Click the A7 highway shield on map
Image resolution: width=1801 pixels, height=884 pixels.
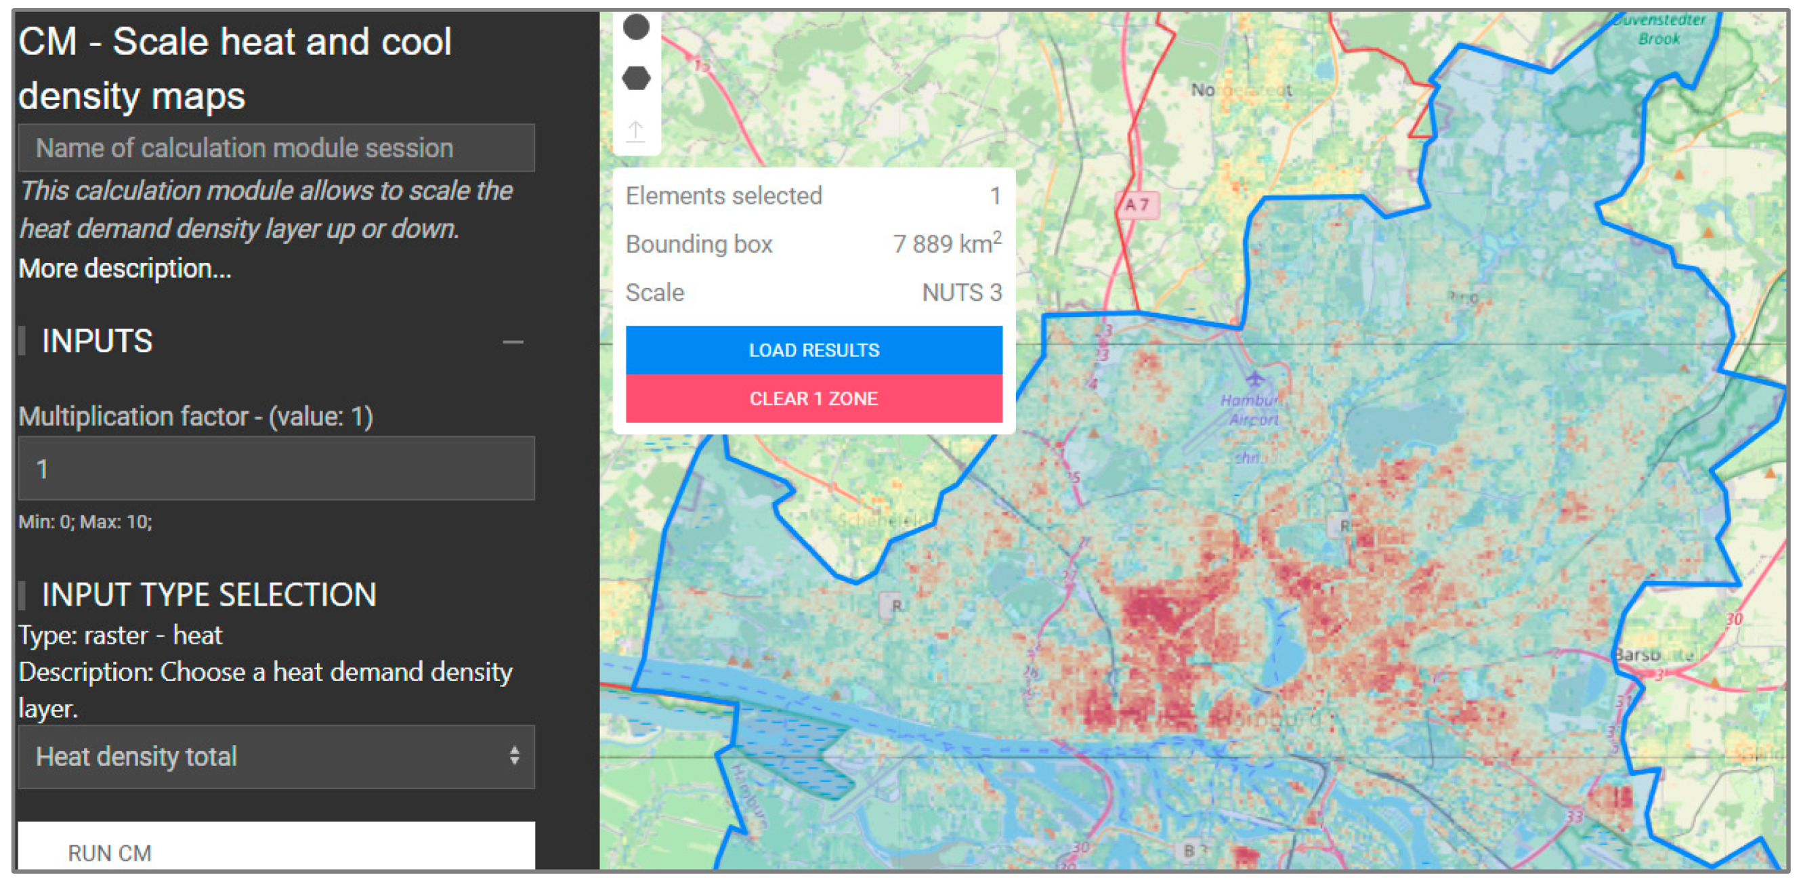tap(1137, 205)
